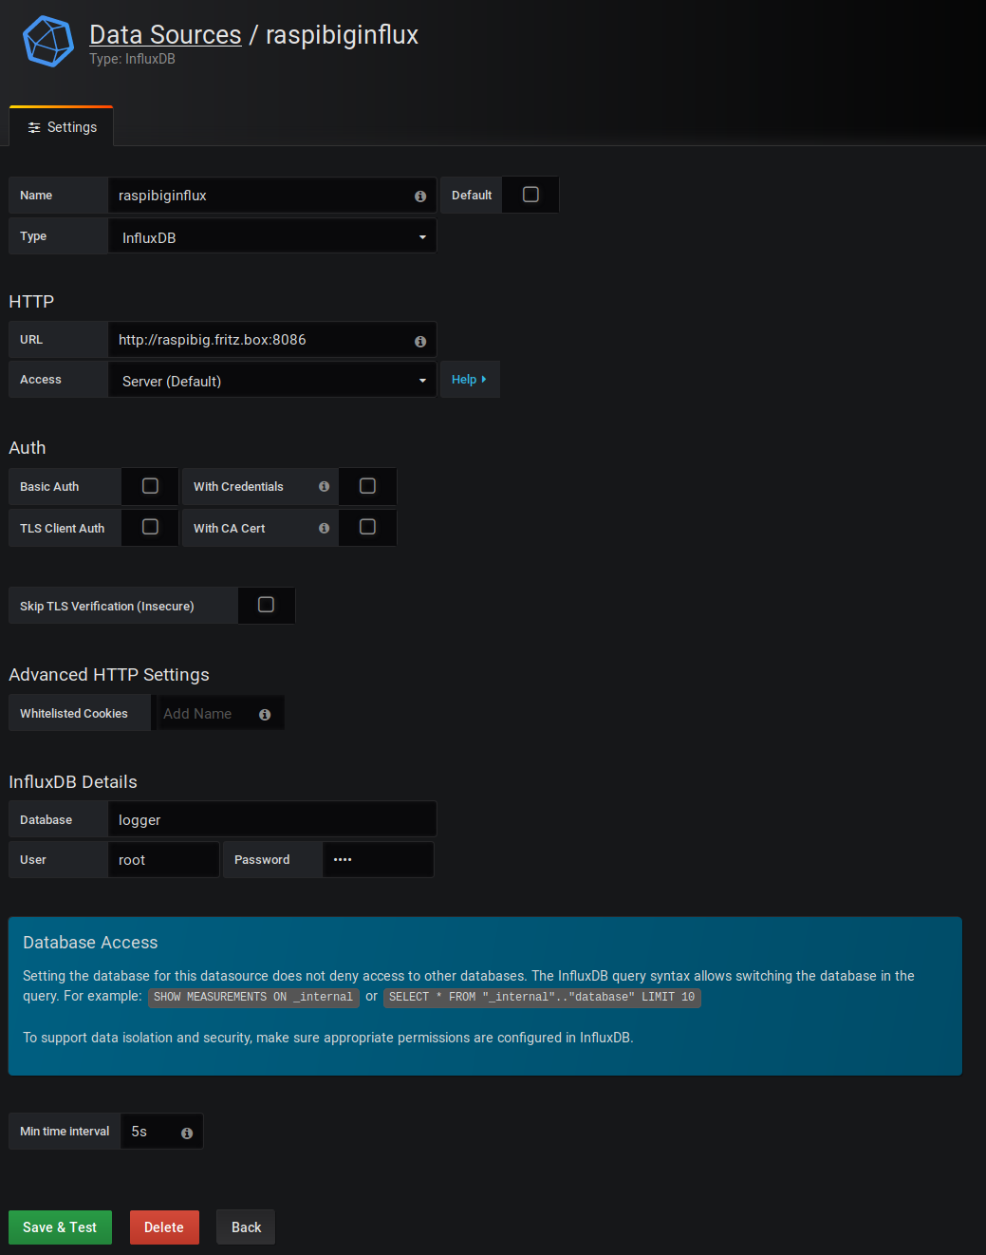Click the Back button
Image resolution: width=986 pixels, height=1255 pixels.
[x=246, y=1227]
